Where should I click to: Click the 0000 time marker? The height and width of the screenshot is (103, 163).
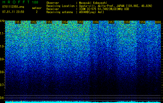point(158,22)
